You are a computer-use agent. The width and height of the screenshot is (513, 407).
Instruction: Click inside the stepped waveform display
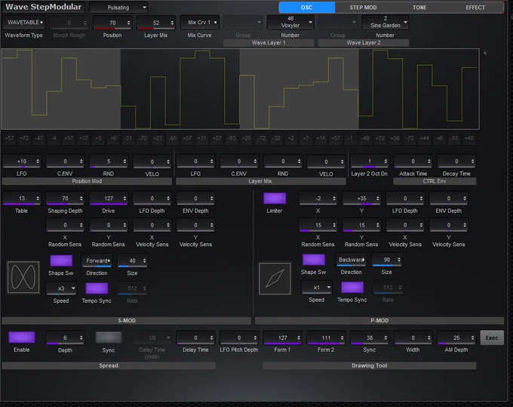point(240,89)
